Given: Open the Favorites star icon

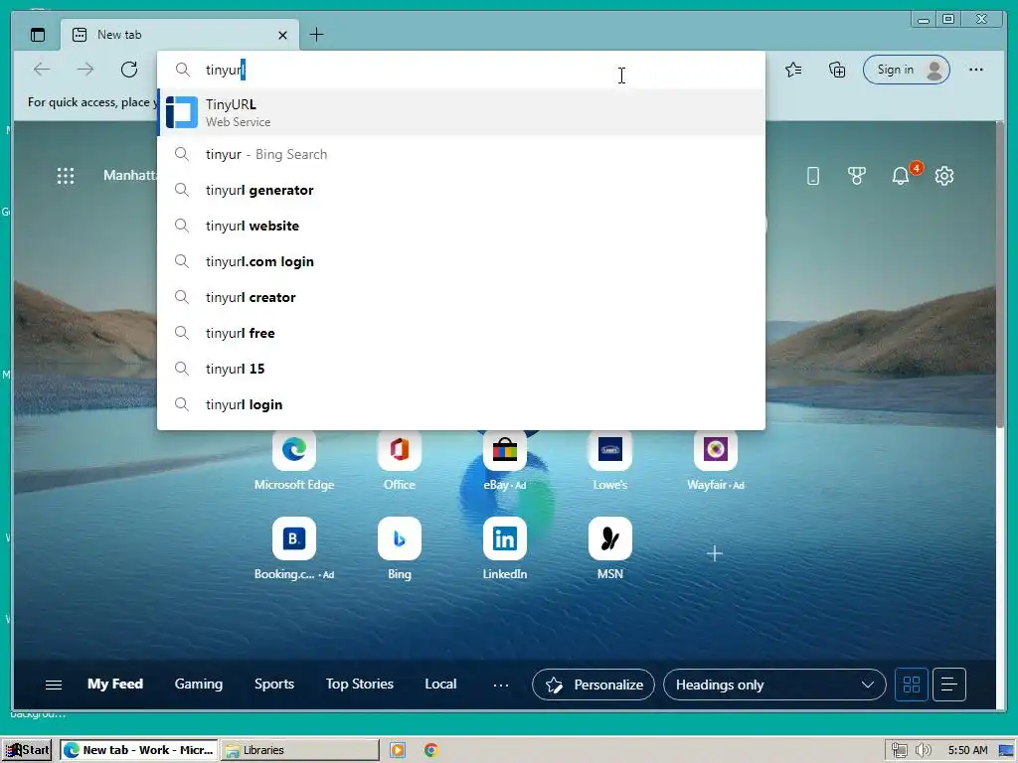Looking at the screenshot, I should point(793,70).
